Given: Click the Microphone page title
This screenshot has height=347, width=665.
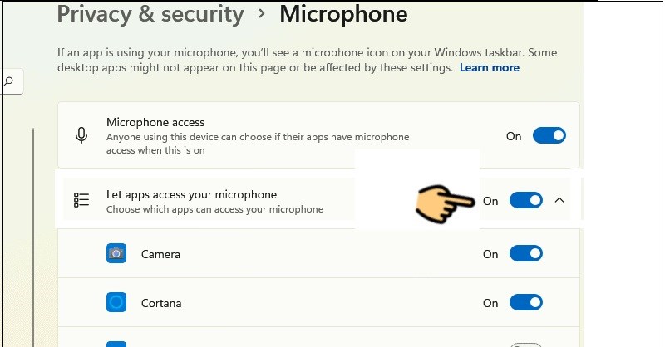Looking at the screenshot, I should [343, 14].
